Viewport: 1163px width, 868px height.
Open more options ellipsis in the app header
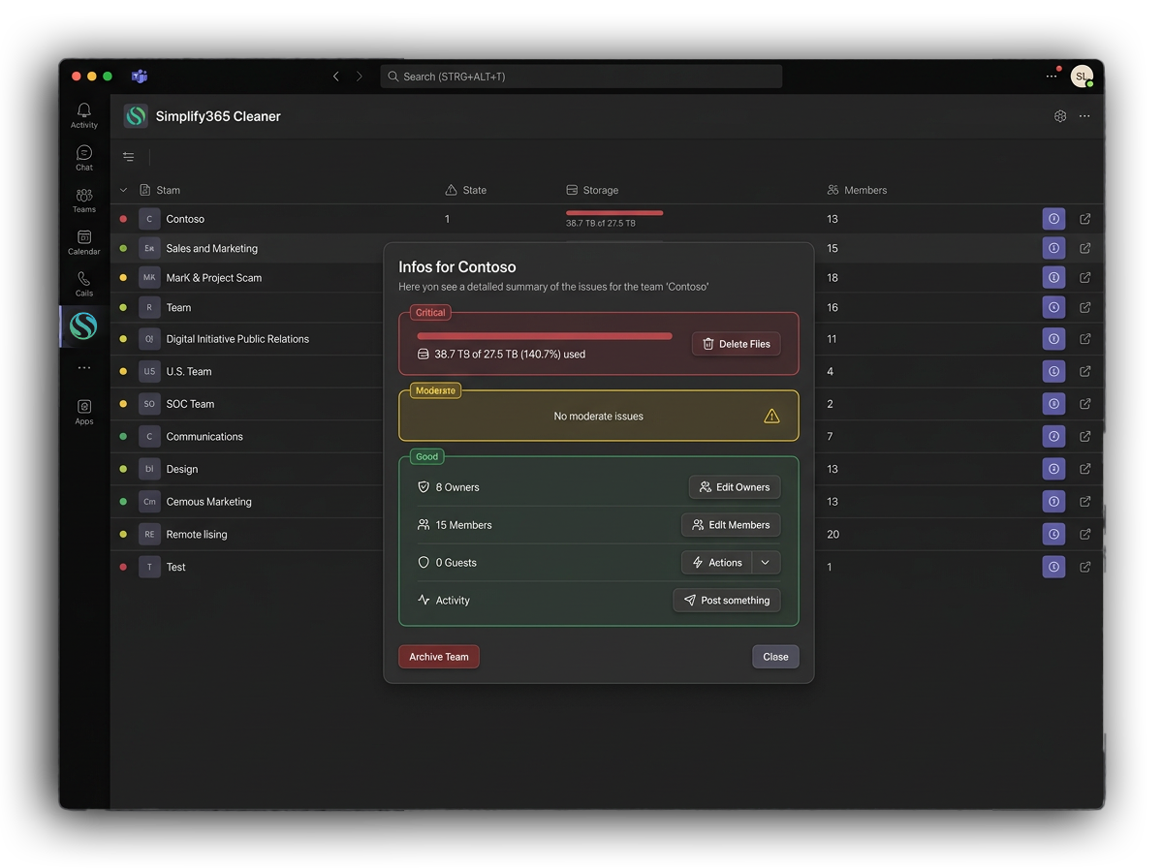point(1084,116)
